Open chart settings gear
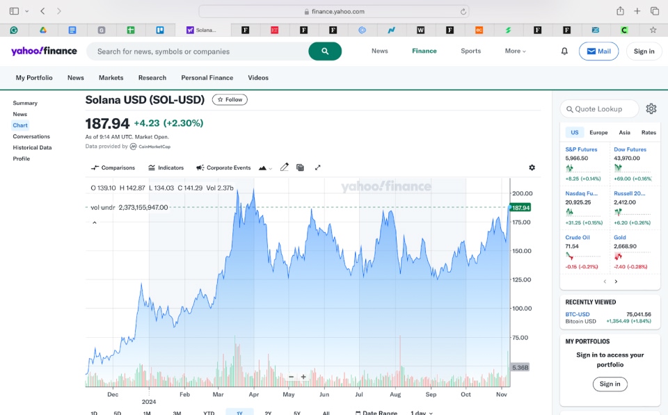The image size is (668, 415). [532, 168]
